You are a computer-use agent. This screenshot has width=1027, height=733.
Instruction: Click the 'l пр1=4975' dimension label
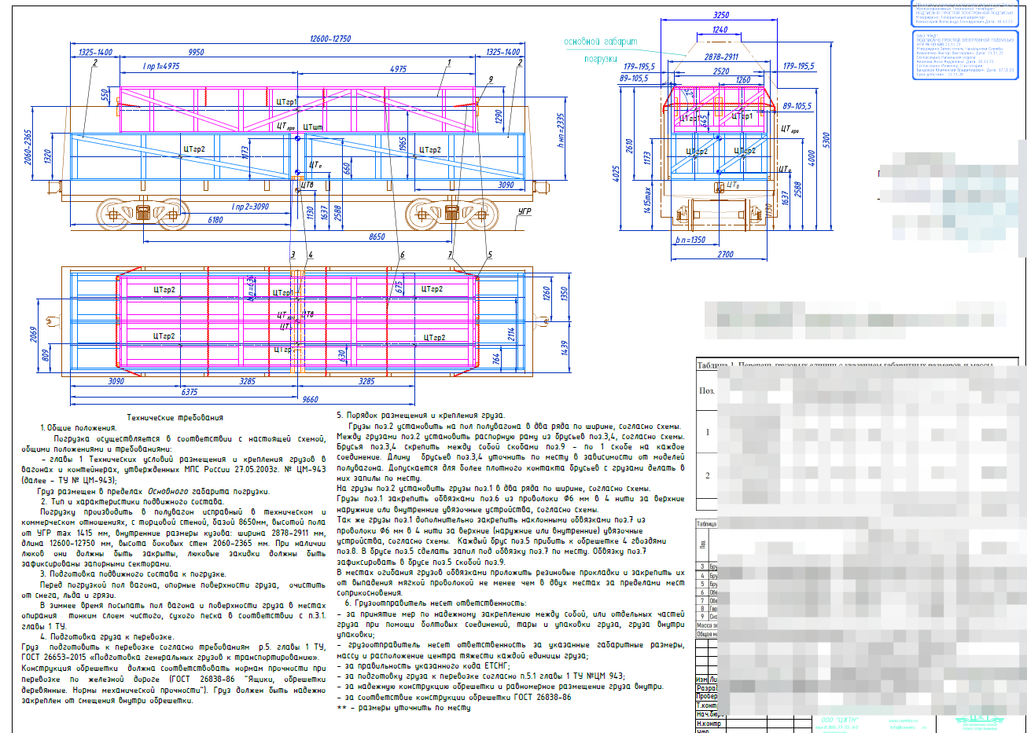[160, 67]
